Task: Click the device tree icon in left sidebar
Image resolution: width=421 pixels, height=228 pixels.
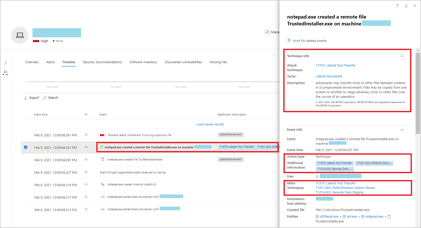Action: click(5, 73)
